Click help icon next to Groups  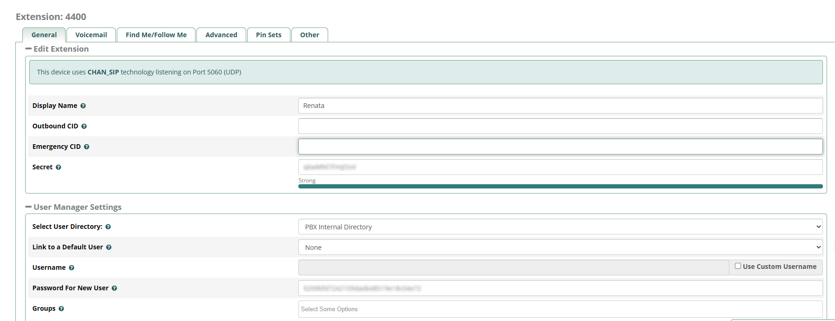tap(61, 309)
